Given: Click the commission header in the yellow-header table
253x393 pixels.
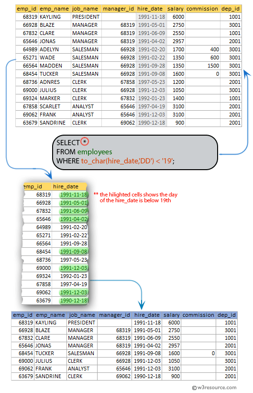Looking at the screenshot, I should coord(202,9).
